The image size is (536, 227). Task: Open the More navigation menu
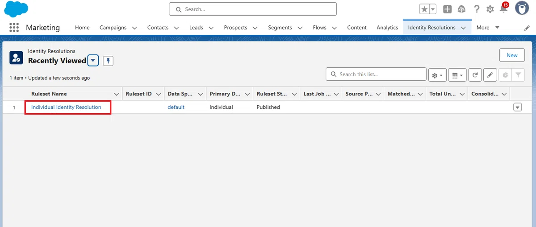click(488, 28)
